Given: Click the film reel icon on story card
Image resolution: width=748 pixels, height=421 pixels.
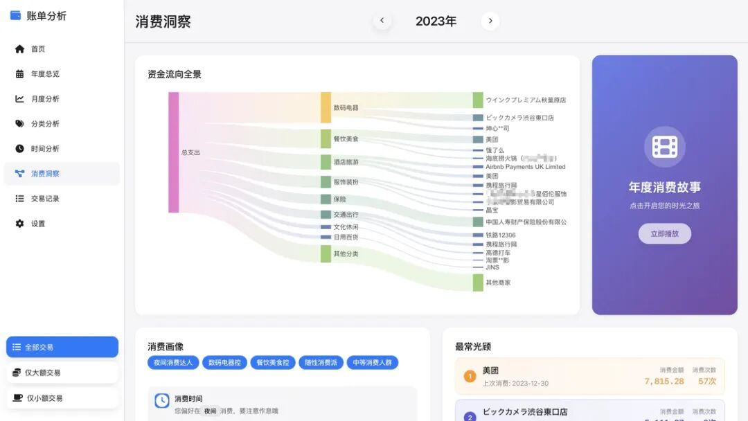Looking at the screenshot, I should point(664,147).
